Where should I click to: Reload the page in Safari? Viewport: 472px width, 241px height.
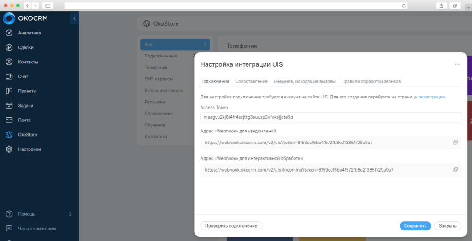404,6
